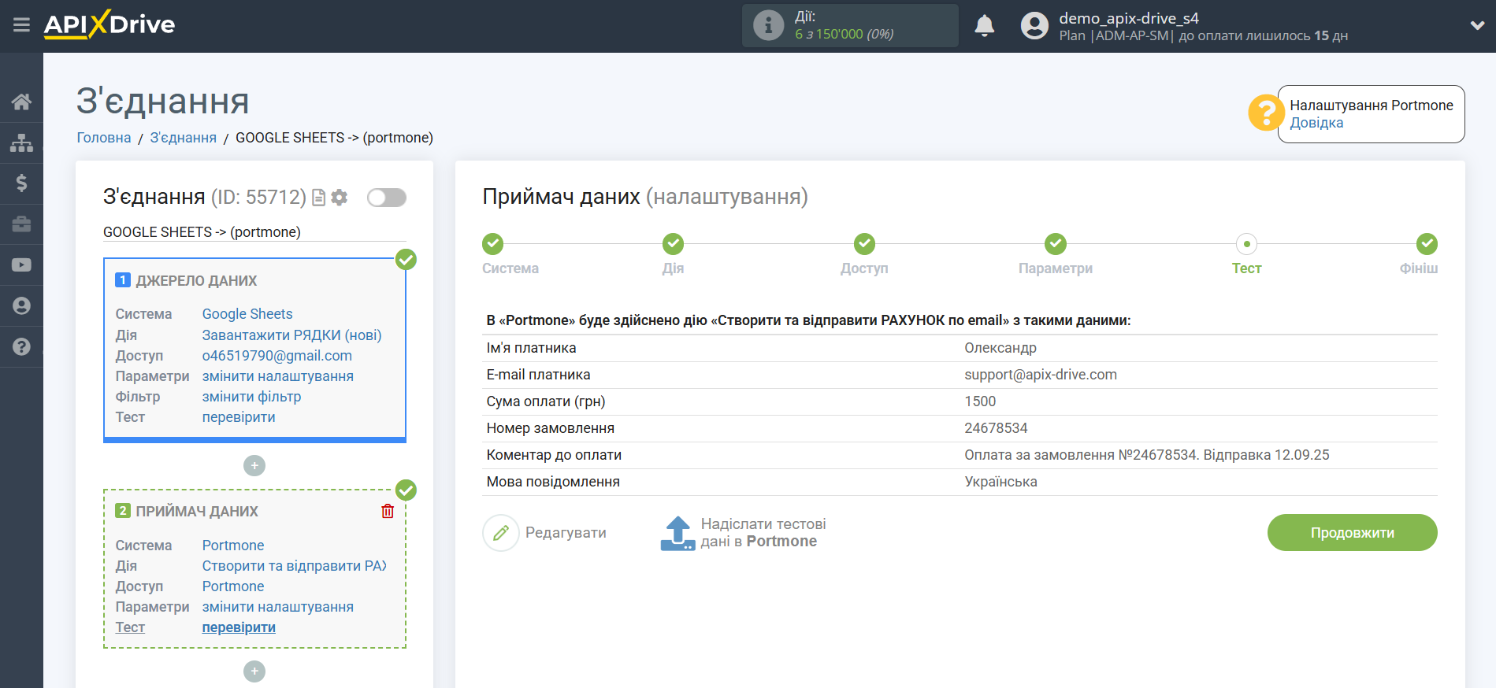Open the connections sitemap icon in the sidebar
The width and height of the screenshot is (1496, 688).
click(x=21, y=142)
